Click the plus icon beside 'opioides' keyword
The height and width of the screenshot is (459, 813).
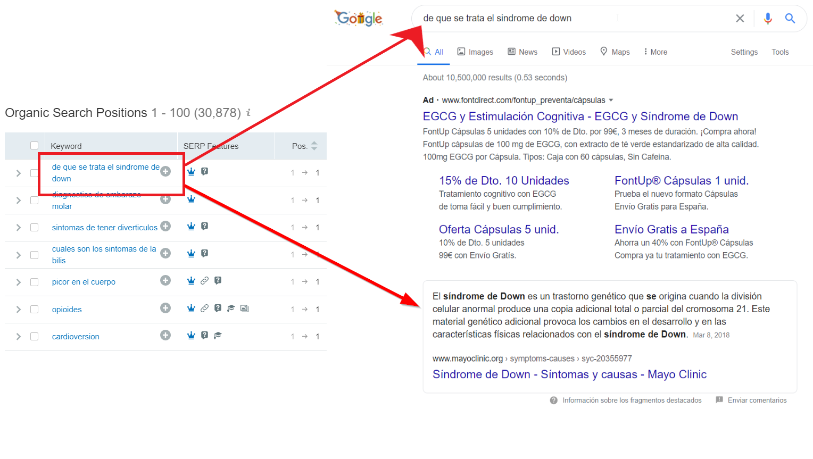tap(165, 308)
